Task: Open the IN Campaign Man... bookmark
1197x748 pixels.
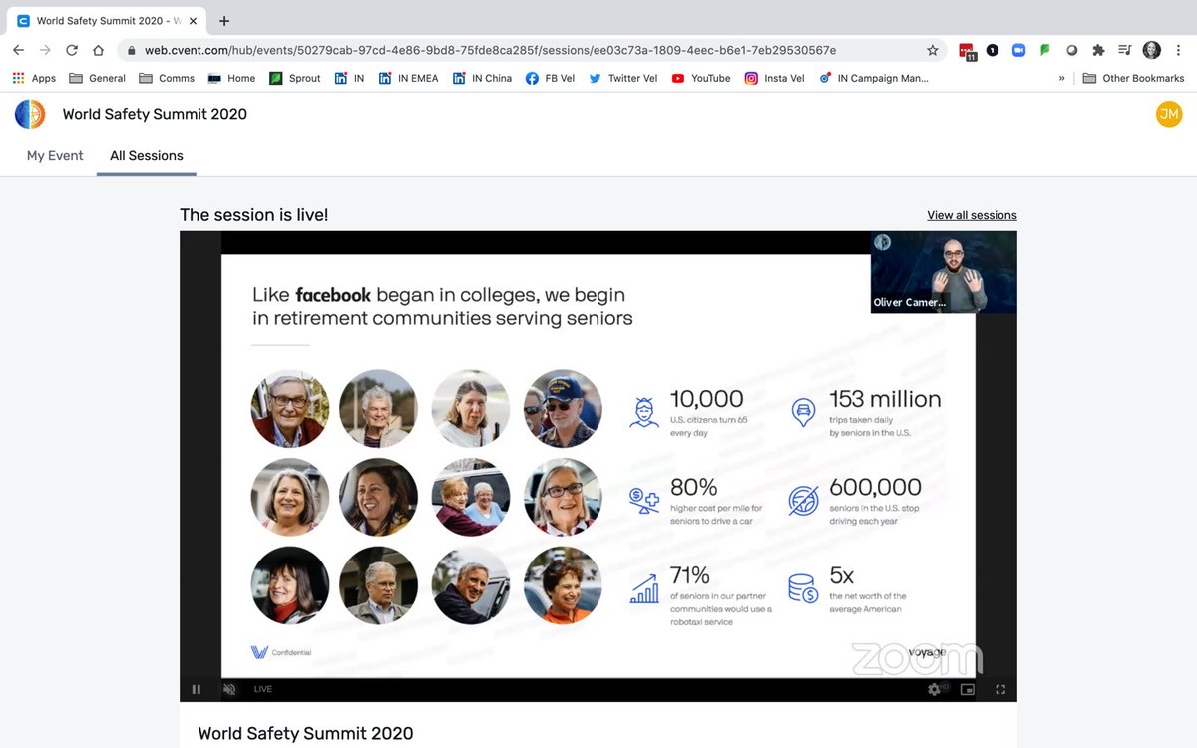Action: (x=874, y=78)
